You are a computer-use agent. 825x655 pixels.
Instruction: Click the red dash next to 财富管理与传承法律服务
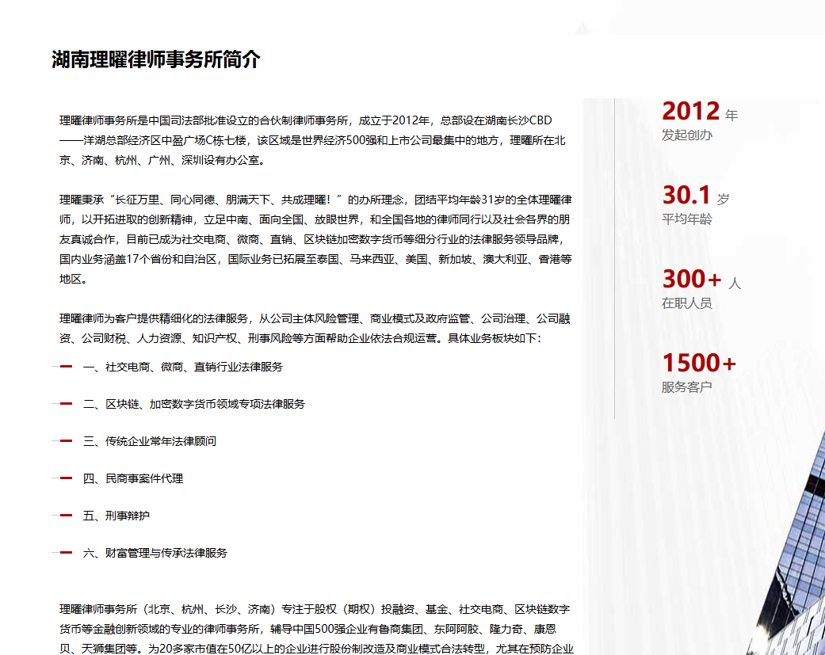point(66,553)
